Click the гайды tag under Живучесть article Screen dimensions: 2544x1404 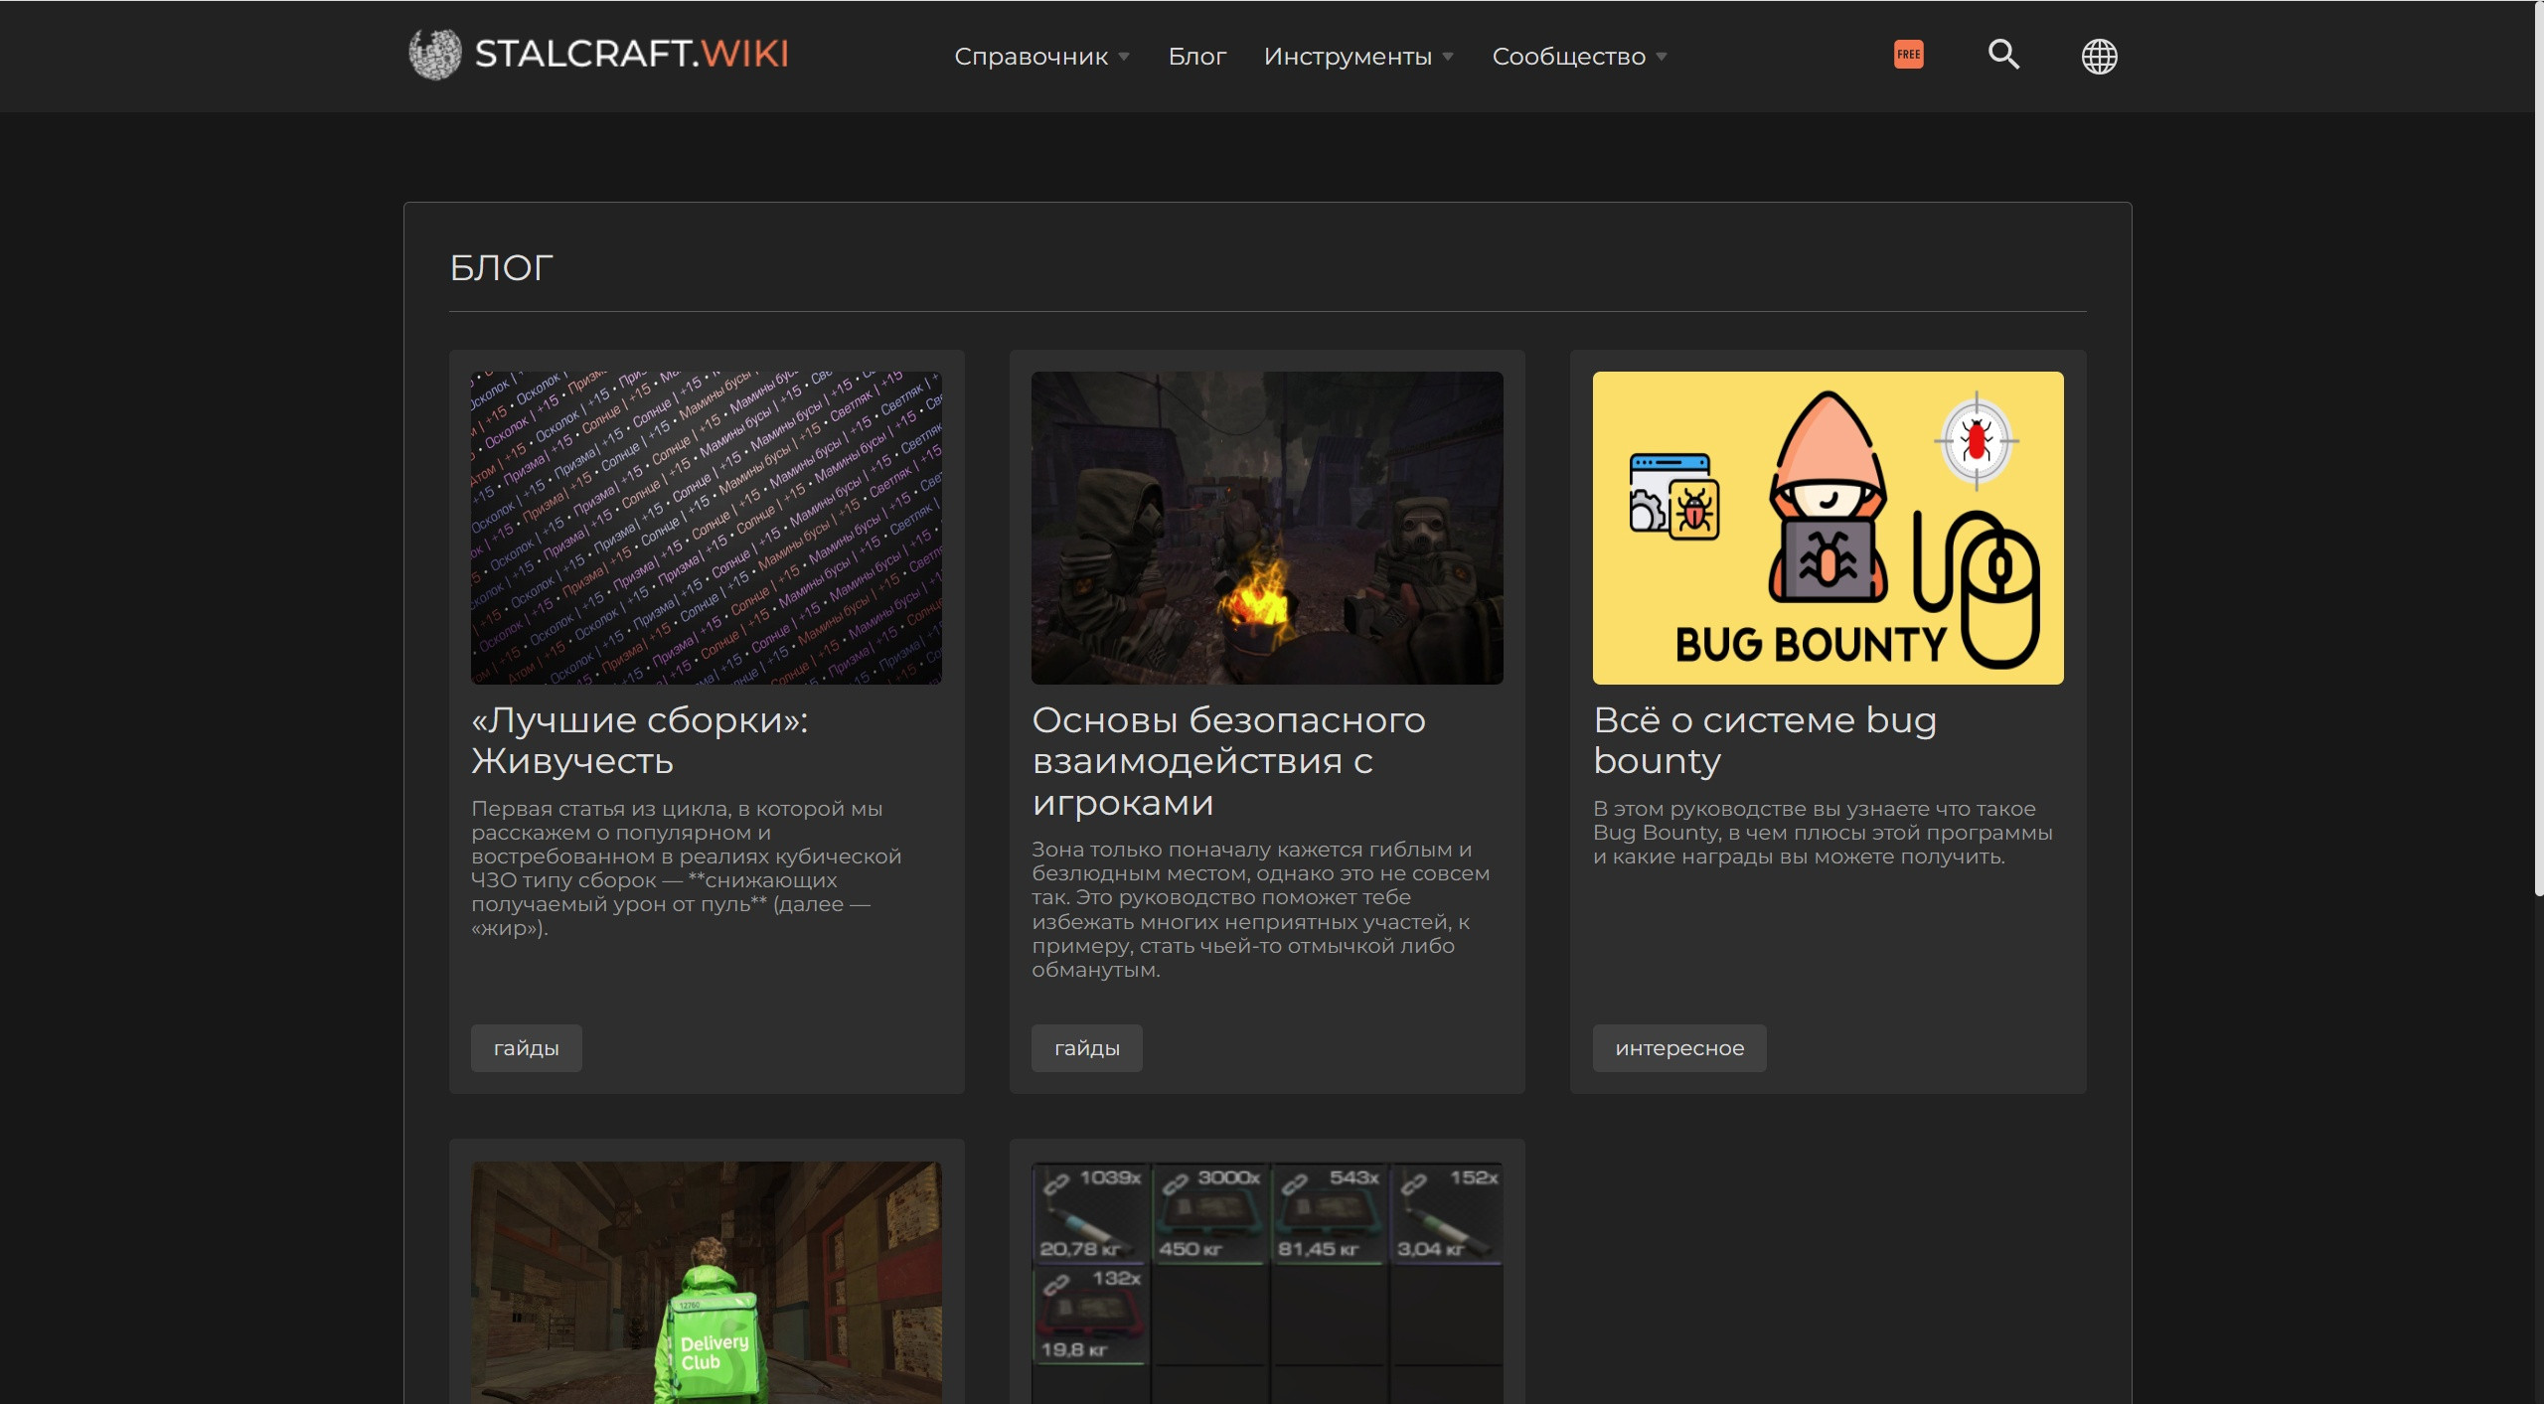point(526,1048)
